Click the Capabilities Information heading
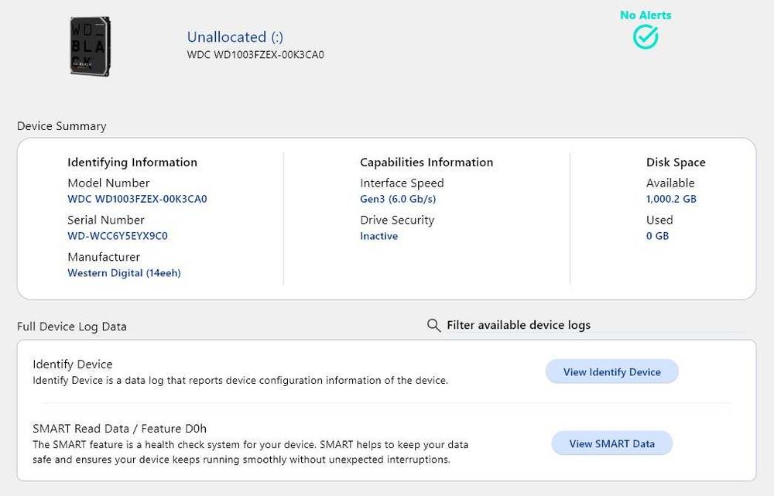Image resolution: width=774 pixels, height=496 pixels. click(426, 162)
